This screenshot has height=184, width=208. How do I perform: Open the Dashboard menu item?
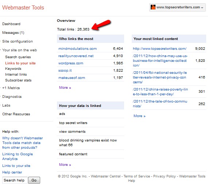(11, 24)
